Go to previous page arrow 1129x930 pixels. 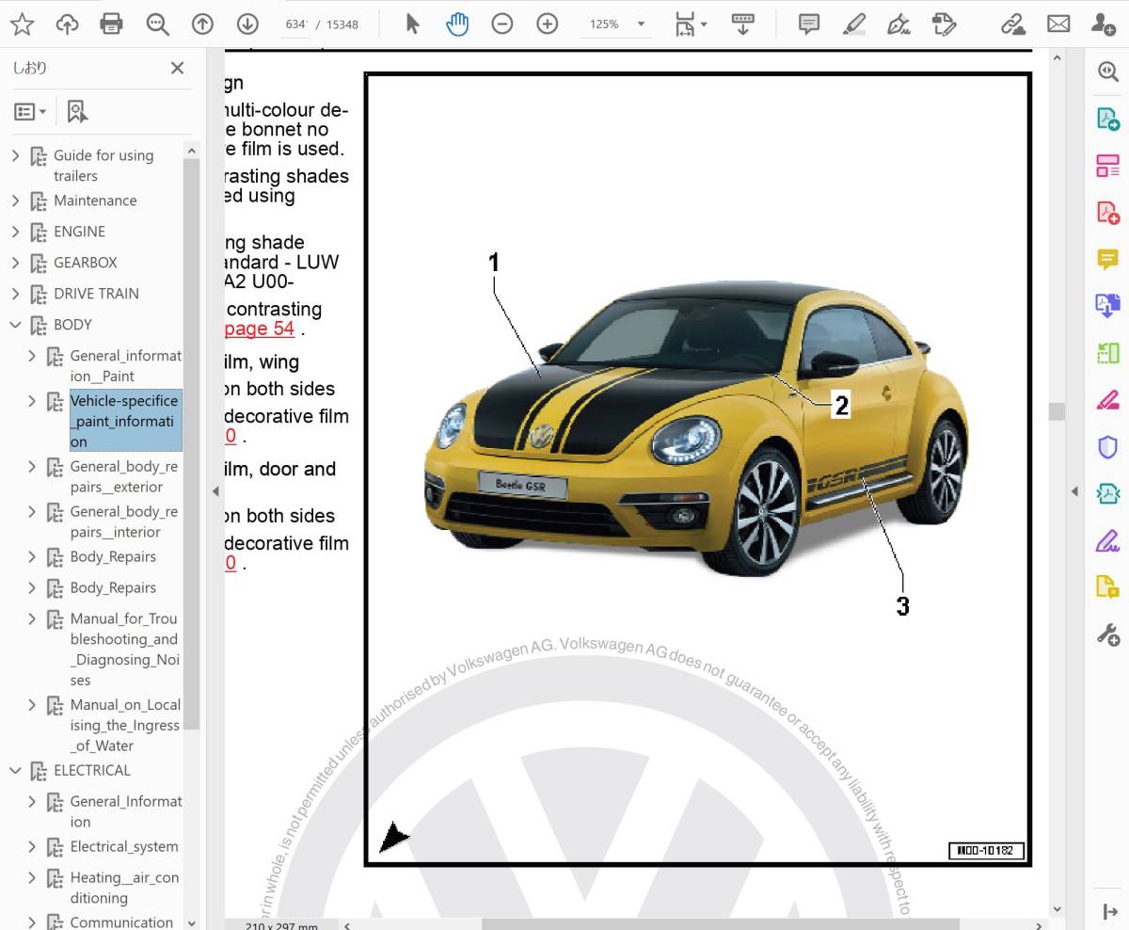[x=202, y=24]
